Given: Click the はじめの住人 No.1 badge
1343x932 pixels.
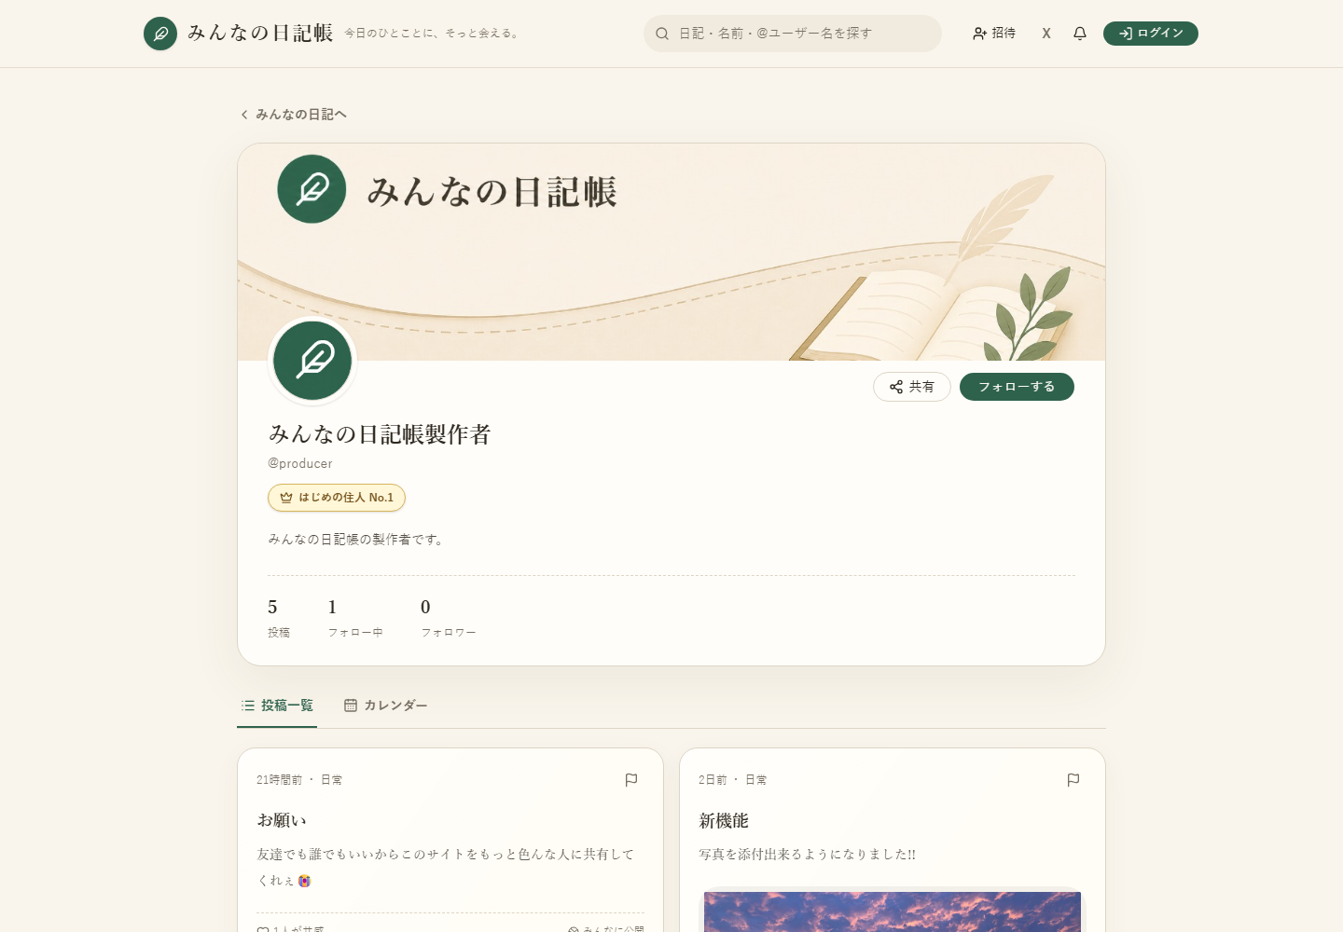Looking at the screenshot, I should point(337,498).
